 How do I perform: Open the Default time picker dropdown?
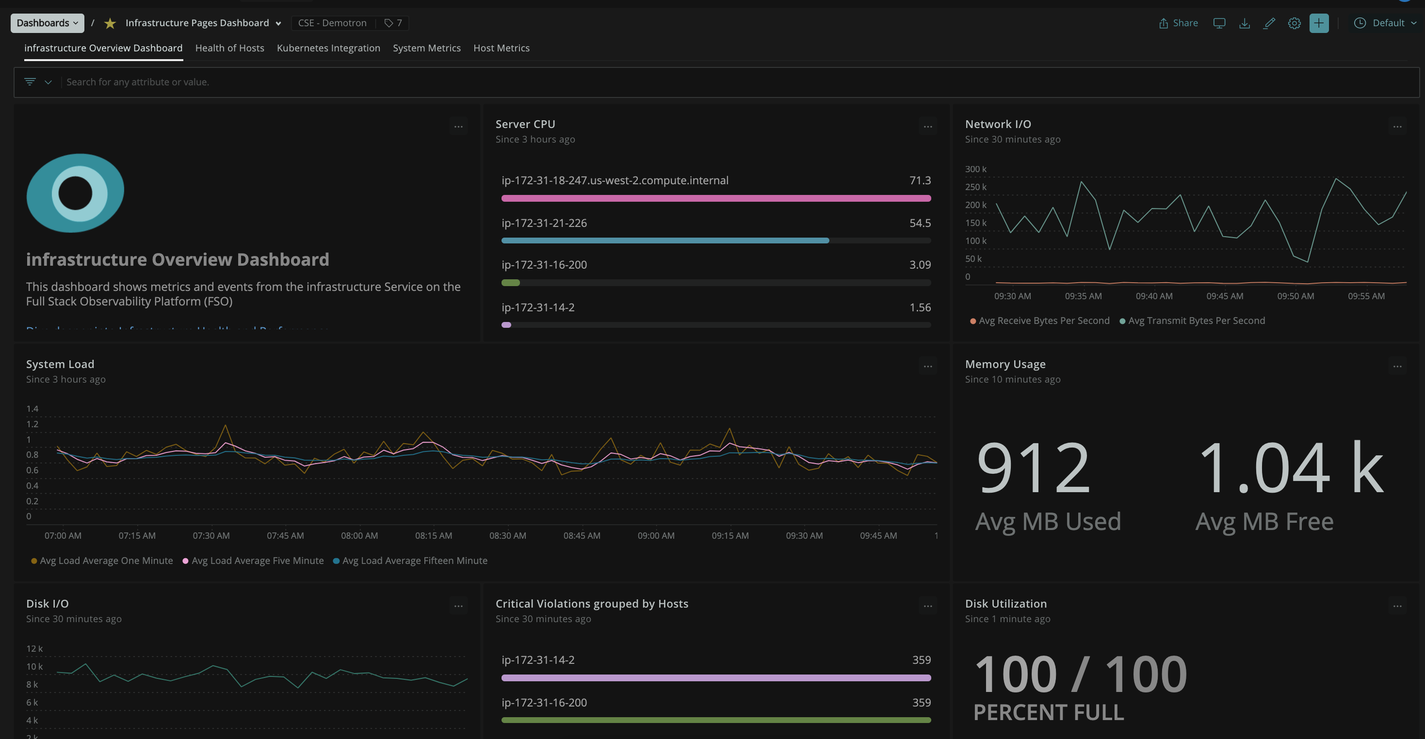tap(1385, 23)
